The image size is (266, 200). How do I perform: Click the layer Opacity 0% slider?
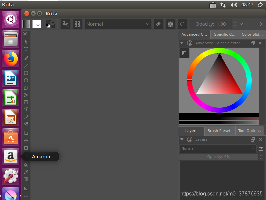pyautogui.click(x=219, y=157)
